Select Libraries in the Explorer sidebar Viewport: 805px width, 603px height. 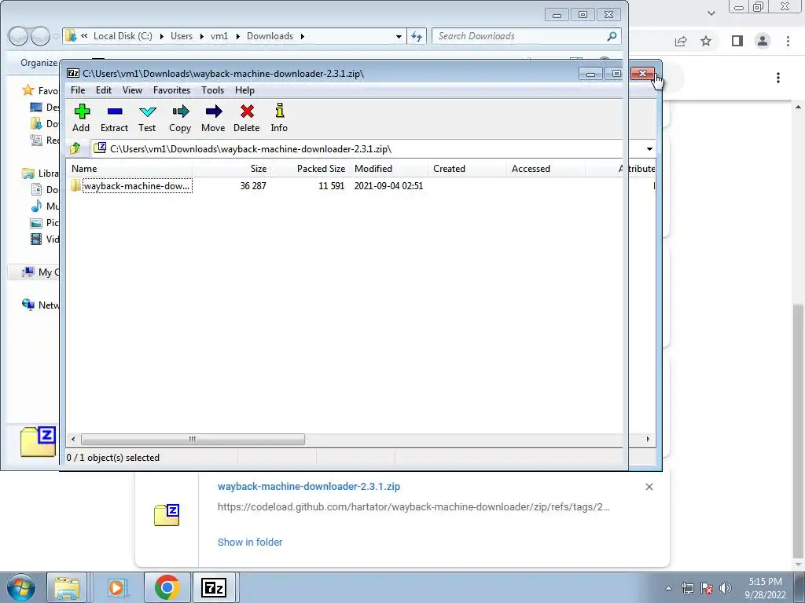tap(41, 174)
